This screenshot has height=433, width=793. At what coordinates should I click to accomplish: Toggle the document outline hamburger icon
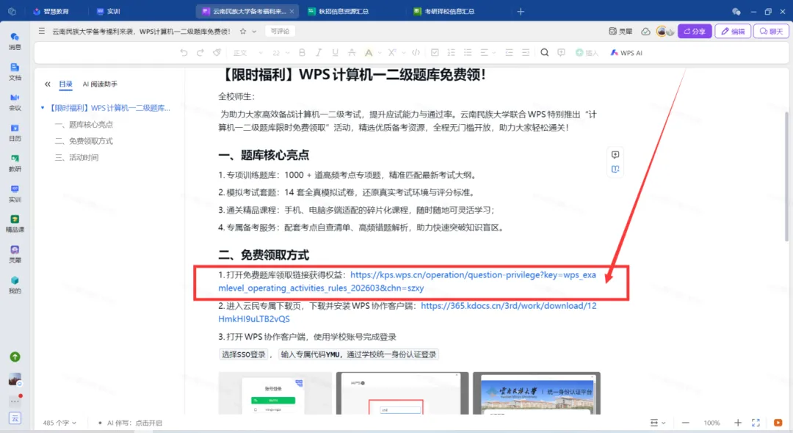(x=41, y=32)
